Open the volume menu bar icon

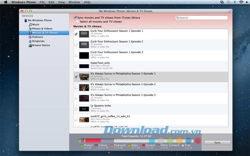[247, 2]
